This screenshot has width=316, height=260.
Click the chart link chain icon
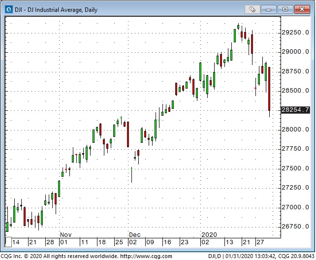coord(252,9)
